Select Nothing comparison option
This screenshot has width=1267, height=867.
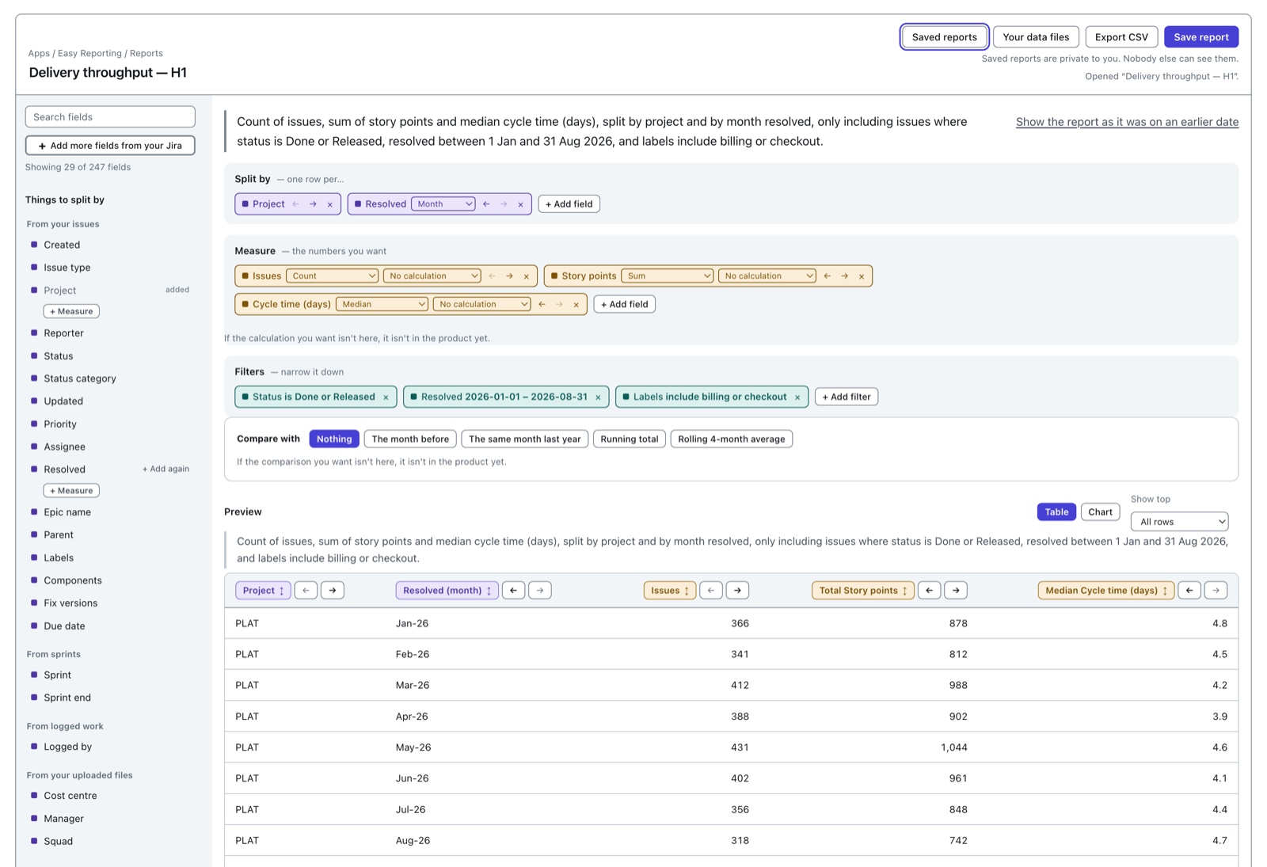(334, 439)
